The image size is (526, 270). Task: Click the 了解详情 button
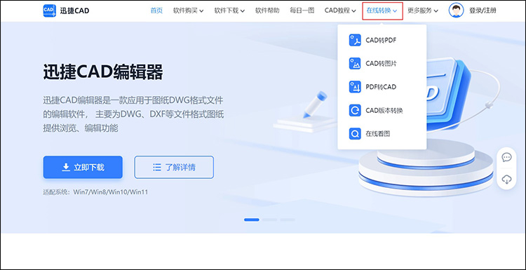tap(174, 167)
